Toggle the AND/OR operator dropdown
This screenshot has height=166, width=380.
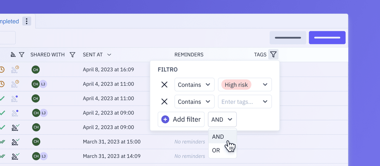click(x=222, y=119)
